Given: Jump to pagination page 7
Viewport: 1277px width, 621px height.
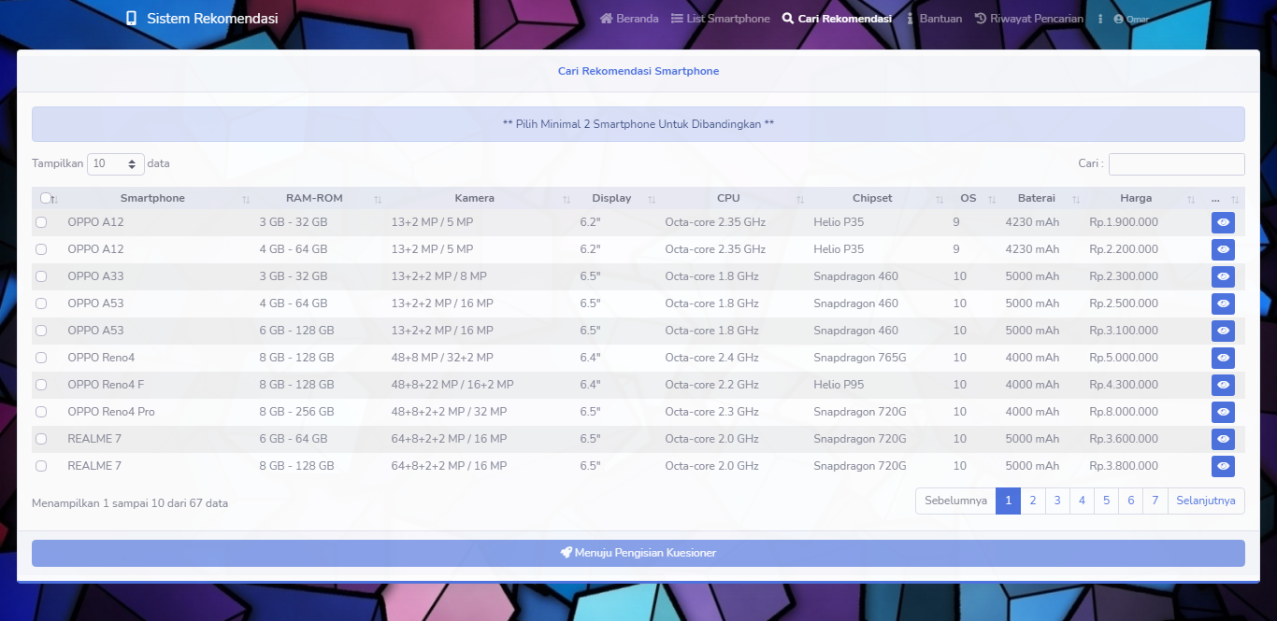Looking at the screenshot, I should click(x=1155, y=501).
